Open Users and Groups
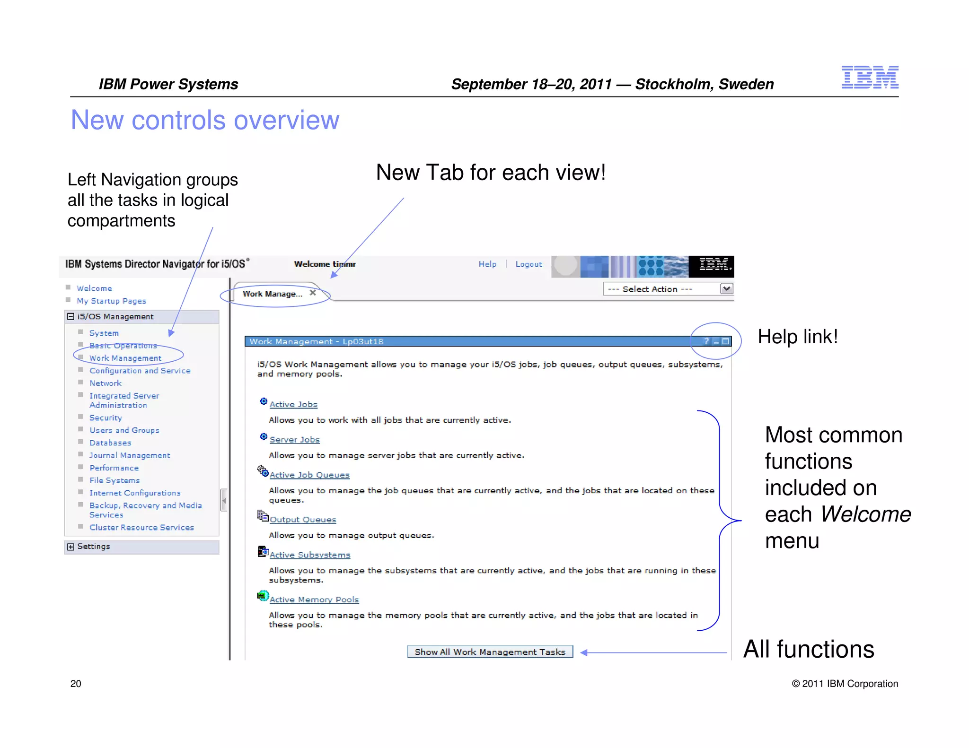The image size is (969, 748). click(x=124, y=430)
